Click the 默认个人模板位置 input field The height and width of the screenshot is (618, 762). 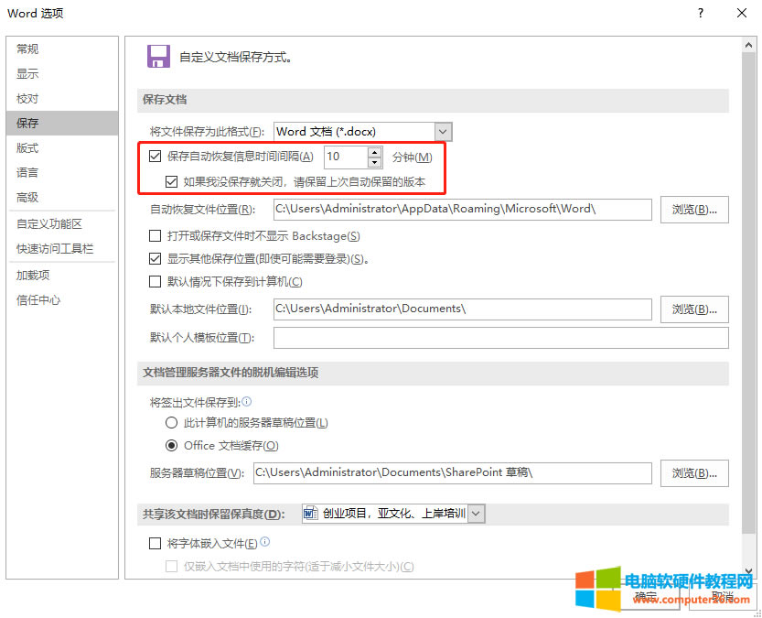500,338
